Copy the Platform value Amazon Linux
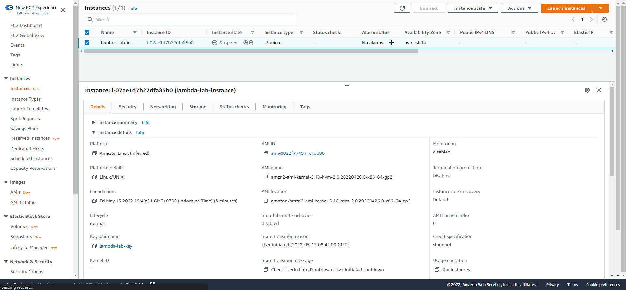Viewport: 626px width, 290px height. [94, 153]
